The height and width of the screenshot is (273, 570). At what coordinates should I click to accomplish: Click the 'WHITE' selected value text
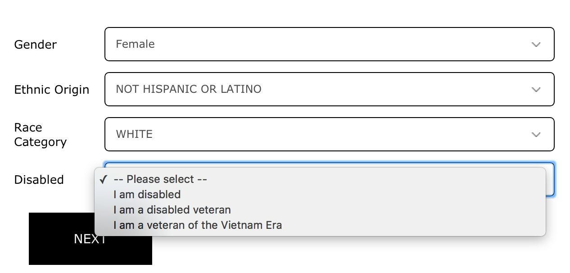coord(134,134)
